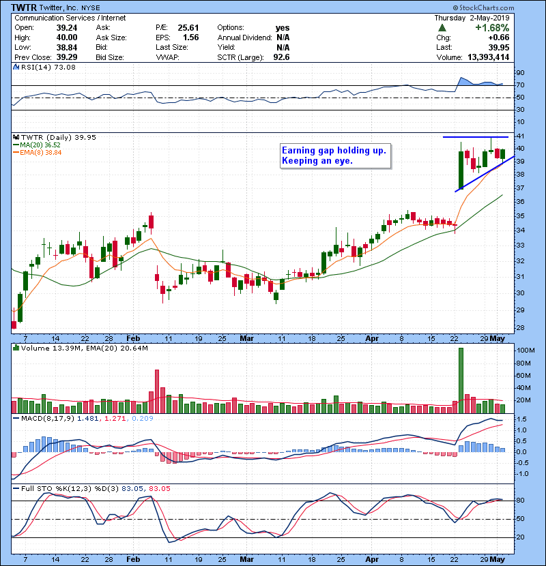This screenshot has width=546, height=566.
Task: Click the 20 label on the stochastic axis
Action: point(520,537)
